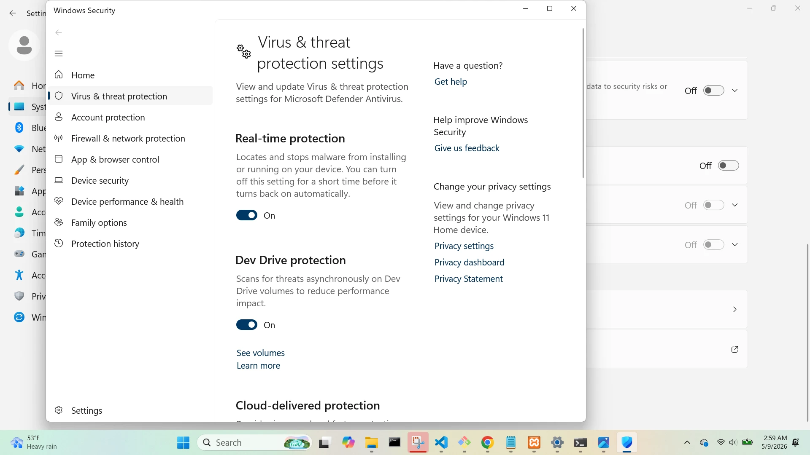Click the Settings window back arrow
This screenshot has height=455, width=810.
point(13,13)
